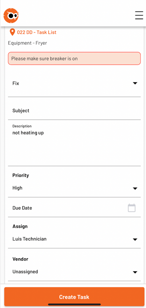Open the Unassigned vendor dropdown
The height and width of the screenshot is (308, 146).
point(74,272)
